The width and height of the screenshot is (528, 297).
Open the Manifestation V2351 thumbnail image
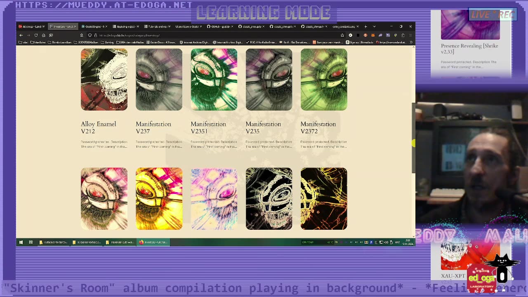(x=214, y=80)
